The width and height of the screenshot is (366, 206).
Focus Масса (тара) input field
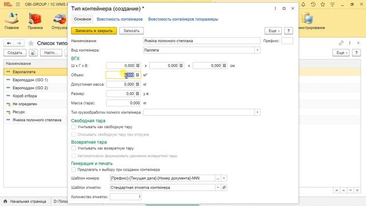click(x=124, y=103)
